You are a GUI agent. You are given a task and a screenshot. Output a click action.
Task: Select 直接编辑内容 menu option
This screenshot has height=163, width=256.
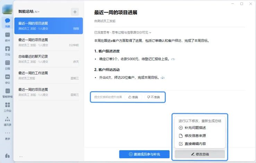(x=196, y=144)
